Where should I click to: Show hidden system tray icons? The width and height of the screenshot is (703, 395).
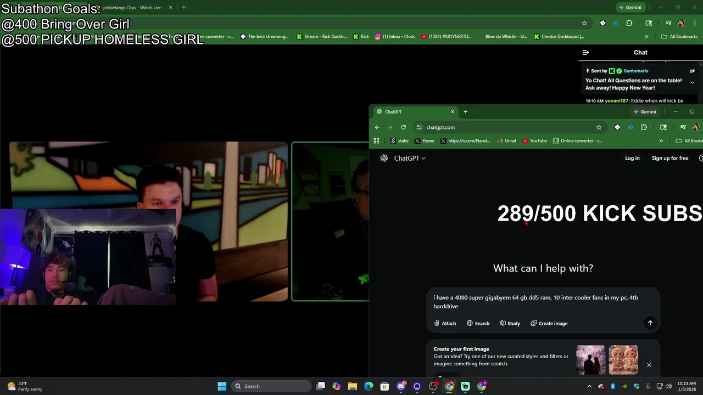(589, 386)
